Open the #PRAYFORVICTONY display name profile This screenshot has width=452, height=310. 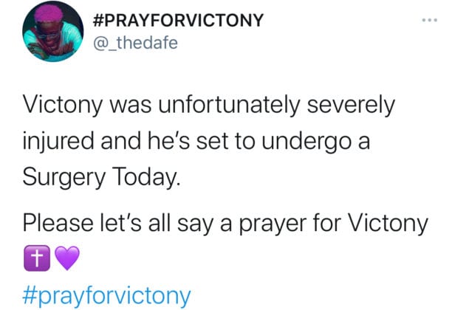click(x=178, y=20)
